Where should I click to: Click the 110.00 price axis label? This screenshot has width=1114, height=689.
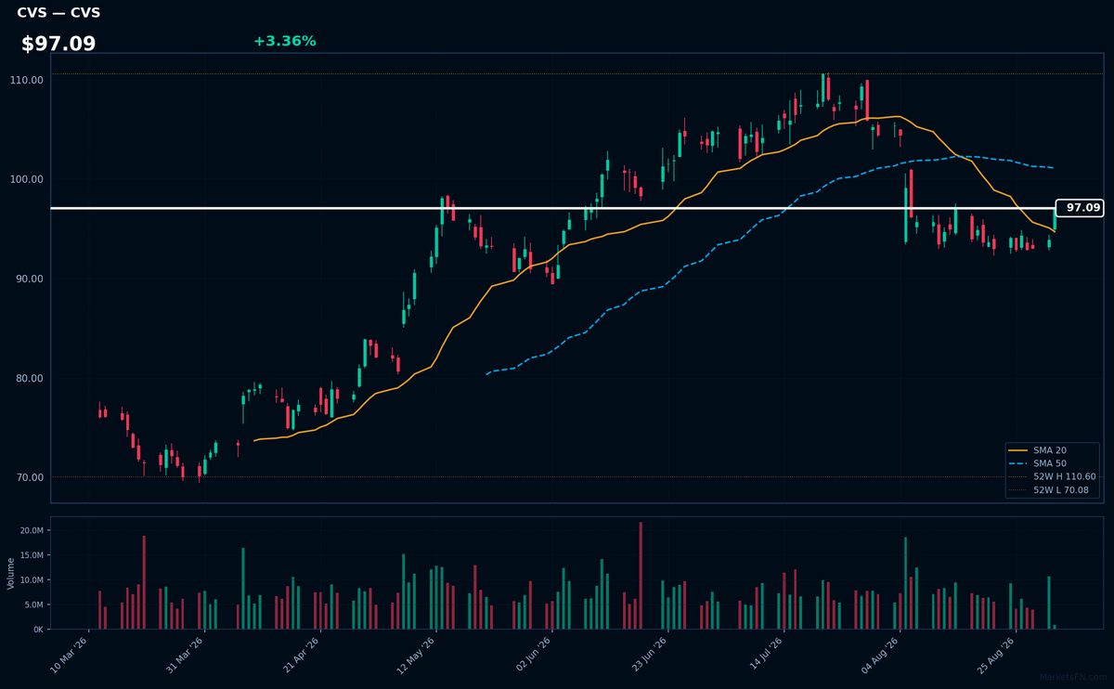coord(28,80)
